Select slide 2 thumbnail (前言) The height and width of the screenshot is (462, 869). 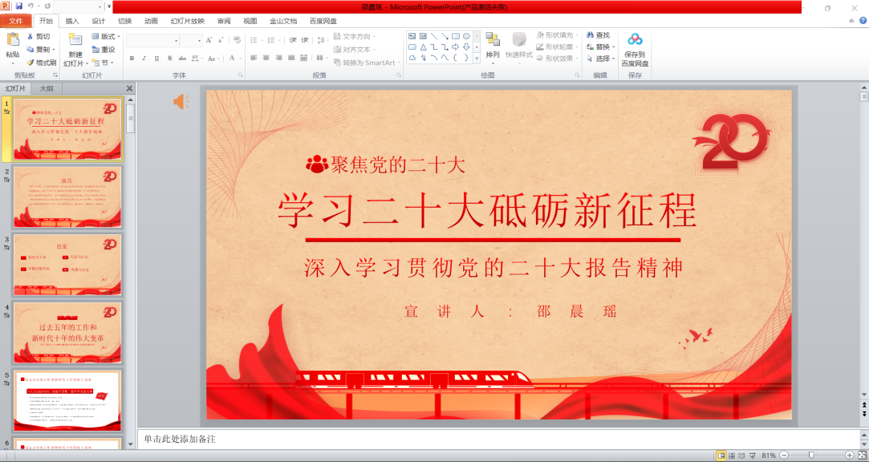point(67,197)
